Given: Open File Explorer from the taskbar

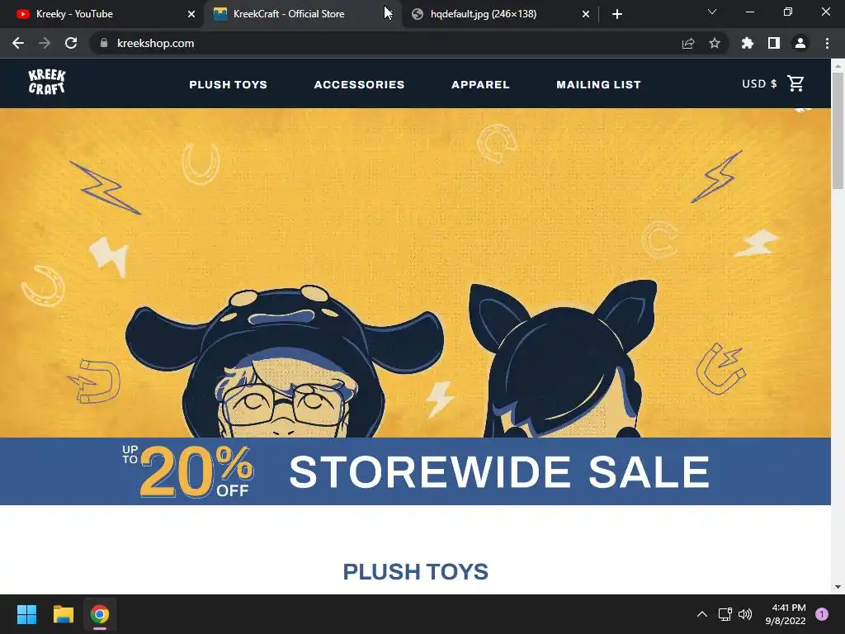Looking at the screenshot, I should point(63,614).
